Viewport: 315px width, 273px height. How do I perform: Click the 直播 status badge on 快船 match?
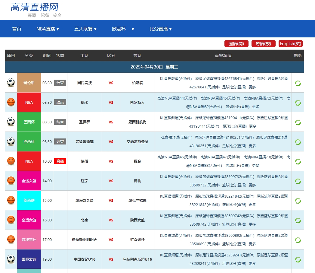tap(60, 161)
